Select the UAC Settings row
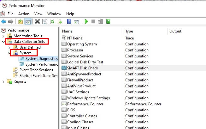 click(133, 92)
